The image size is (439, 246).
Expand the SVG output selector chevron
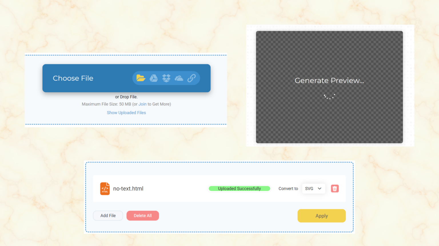point(319,188)
